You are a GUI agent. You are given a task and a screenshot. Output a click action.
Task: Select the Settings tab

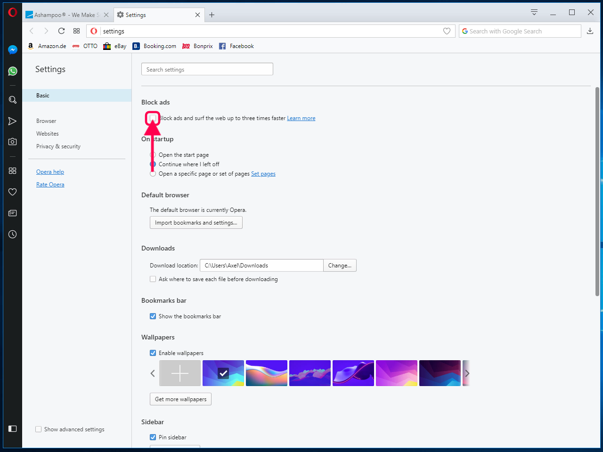tap(159, 15)
